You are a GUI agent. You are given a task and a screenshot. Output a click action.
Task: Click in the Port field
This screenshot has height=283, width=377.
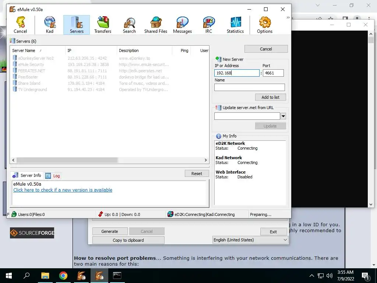pyautogui.click(x=273, y=73)
